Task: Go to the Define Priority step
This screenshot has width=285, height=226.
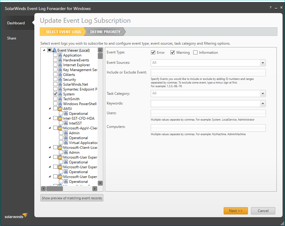Action: [x=105, y=32]
